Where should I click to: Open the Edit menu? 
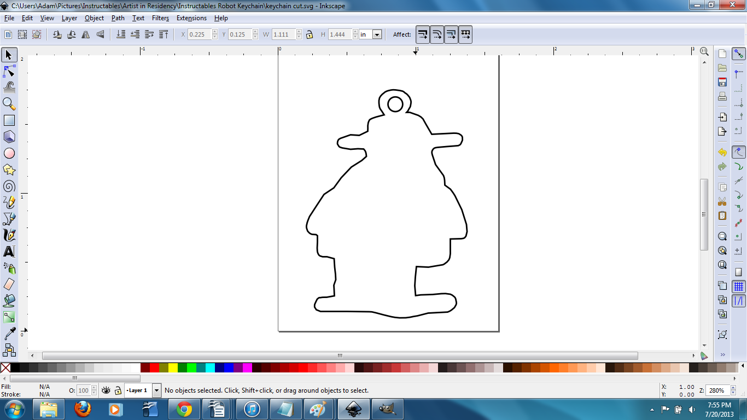pos(27,18)
